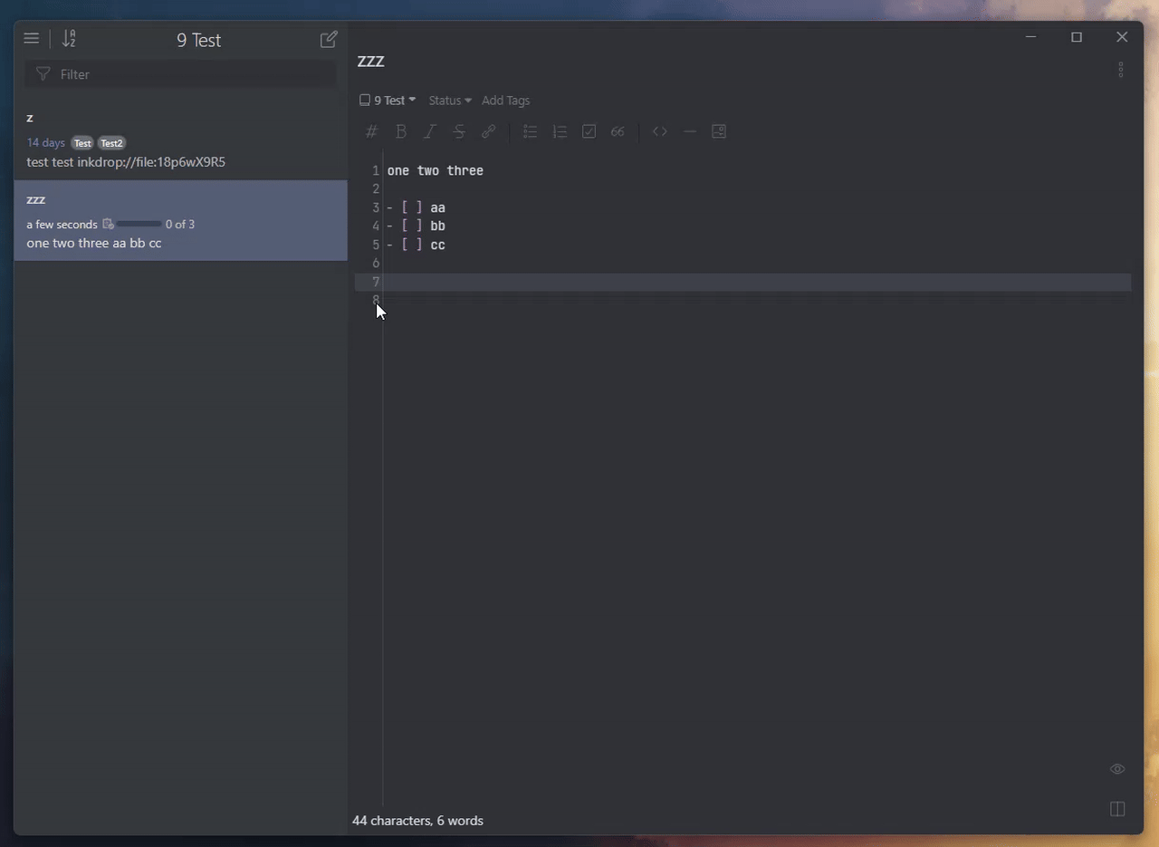Insert a task checkbox list
This screenshot has width=1159, height=847.
[589, 131]
